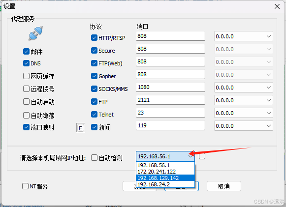Uncheck the DNS checkbox

(26, 63)
